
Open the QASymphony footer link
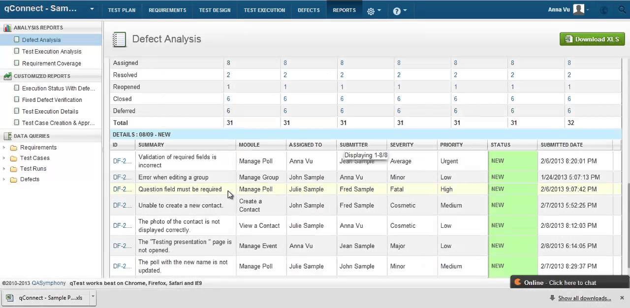click(x=49, y=283)
